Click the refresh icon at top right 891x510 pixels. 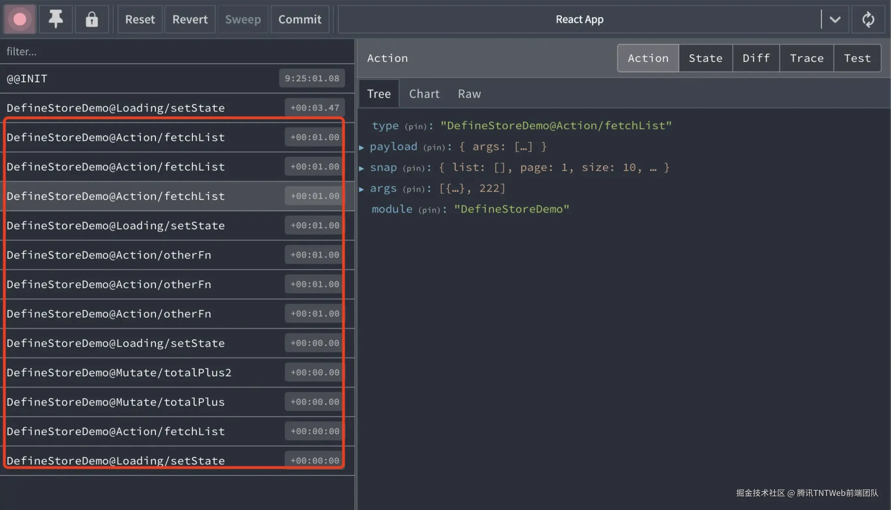tap(868, 19)
